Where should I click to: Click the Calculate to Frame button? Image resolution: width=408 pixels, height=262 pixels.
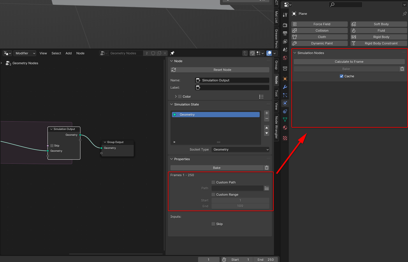pos(349,62)
